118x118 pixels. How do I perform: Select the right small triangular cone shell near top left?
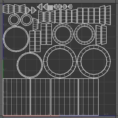click(34, 10)
